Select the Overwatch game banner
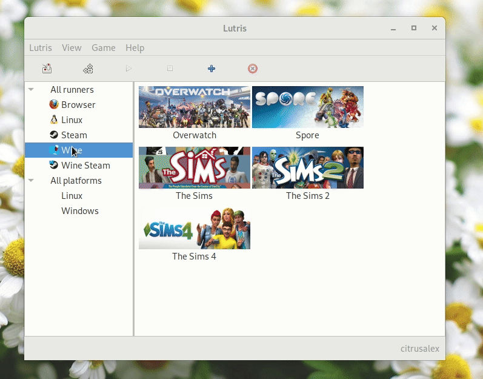 point(195,107)
